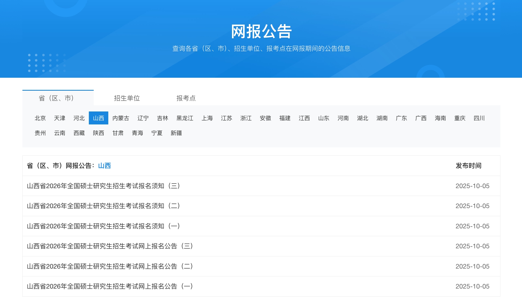Pick the 上海 province filter
Image resolution: width=522 pixels, height=305 pixels.
[207, 118]
